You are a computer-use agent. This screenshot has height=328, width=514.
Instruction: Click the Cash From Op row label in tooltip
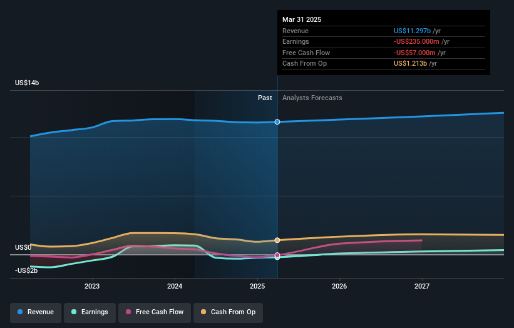tap(304, 64)
